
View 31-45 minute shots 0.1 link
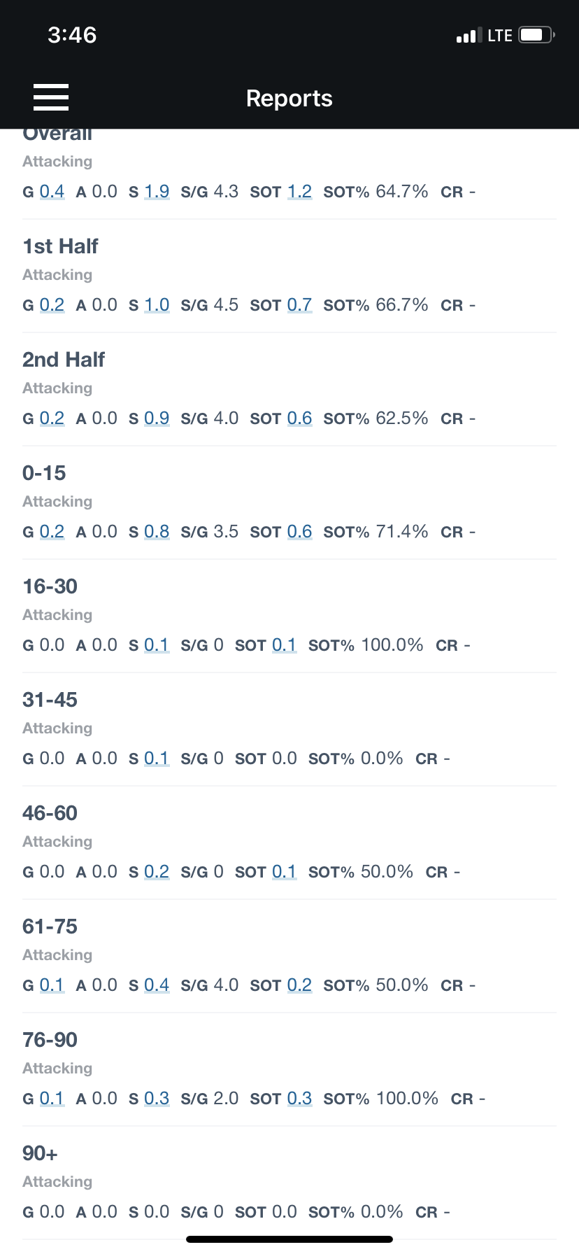click(x=157, y=759)
